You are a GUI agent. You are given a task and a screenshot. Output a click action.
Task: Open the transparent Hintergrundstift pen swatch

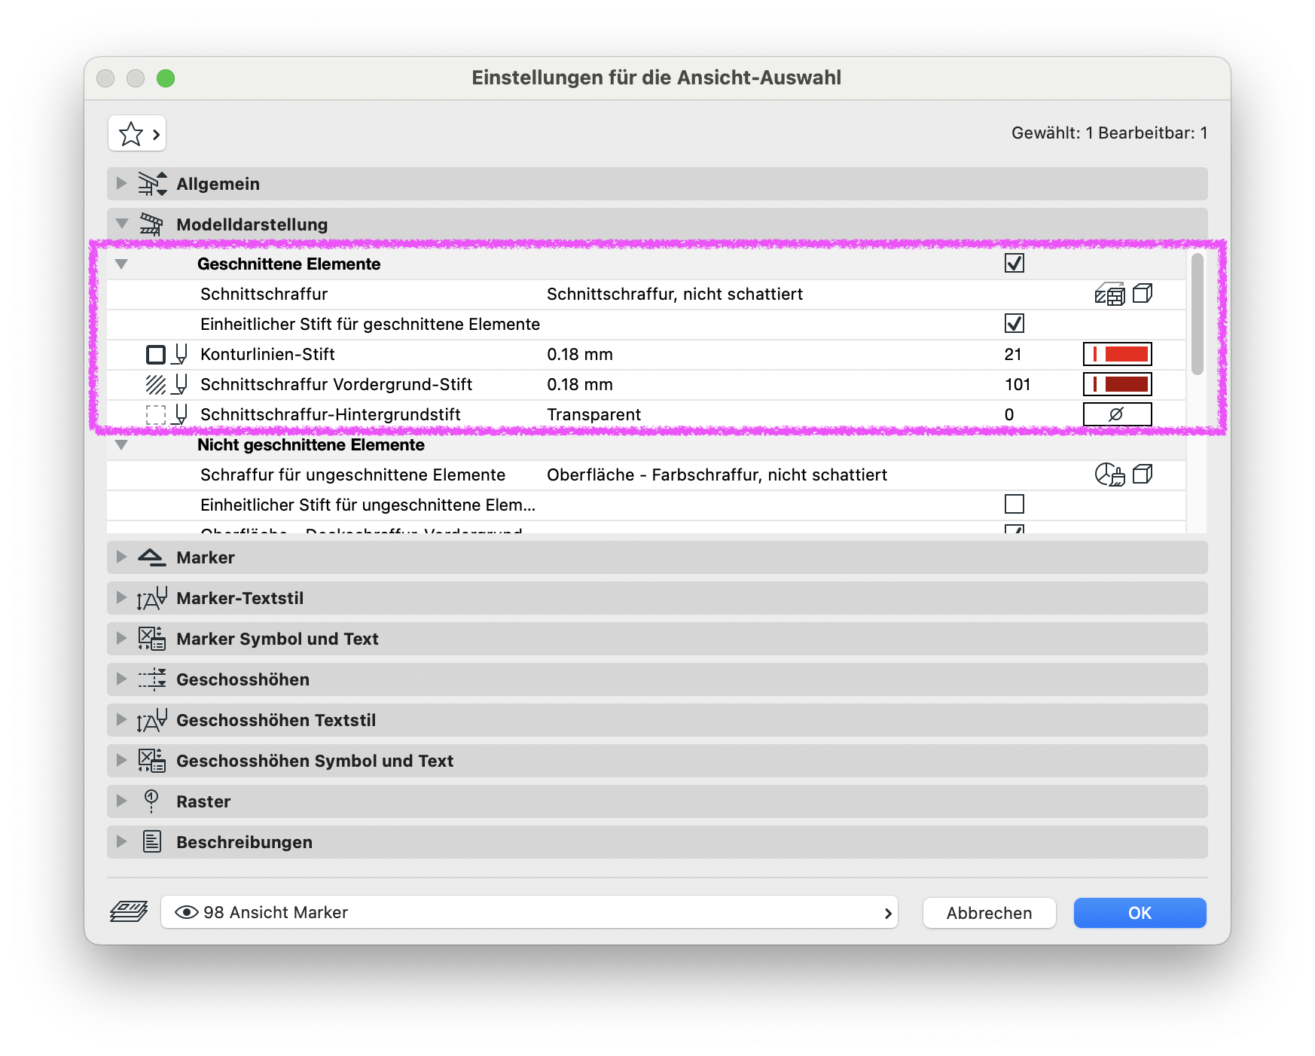pyautogui.click(x=1118, y=414)
